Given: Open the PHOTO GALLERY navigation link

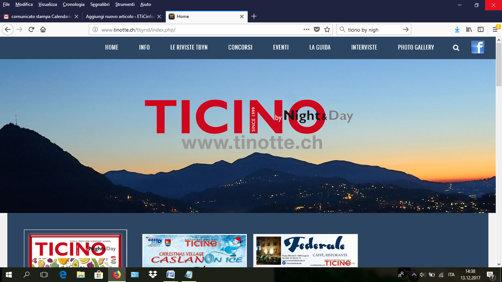Looking at the screenshot, I should click(x=416, y=47).
